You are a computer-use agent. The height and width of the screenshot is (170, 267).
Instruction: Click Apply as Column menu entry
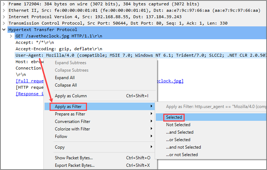click(71, 96)
